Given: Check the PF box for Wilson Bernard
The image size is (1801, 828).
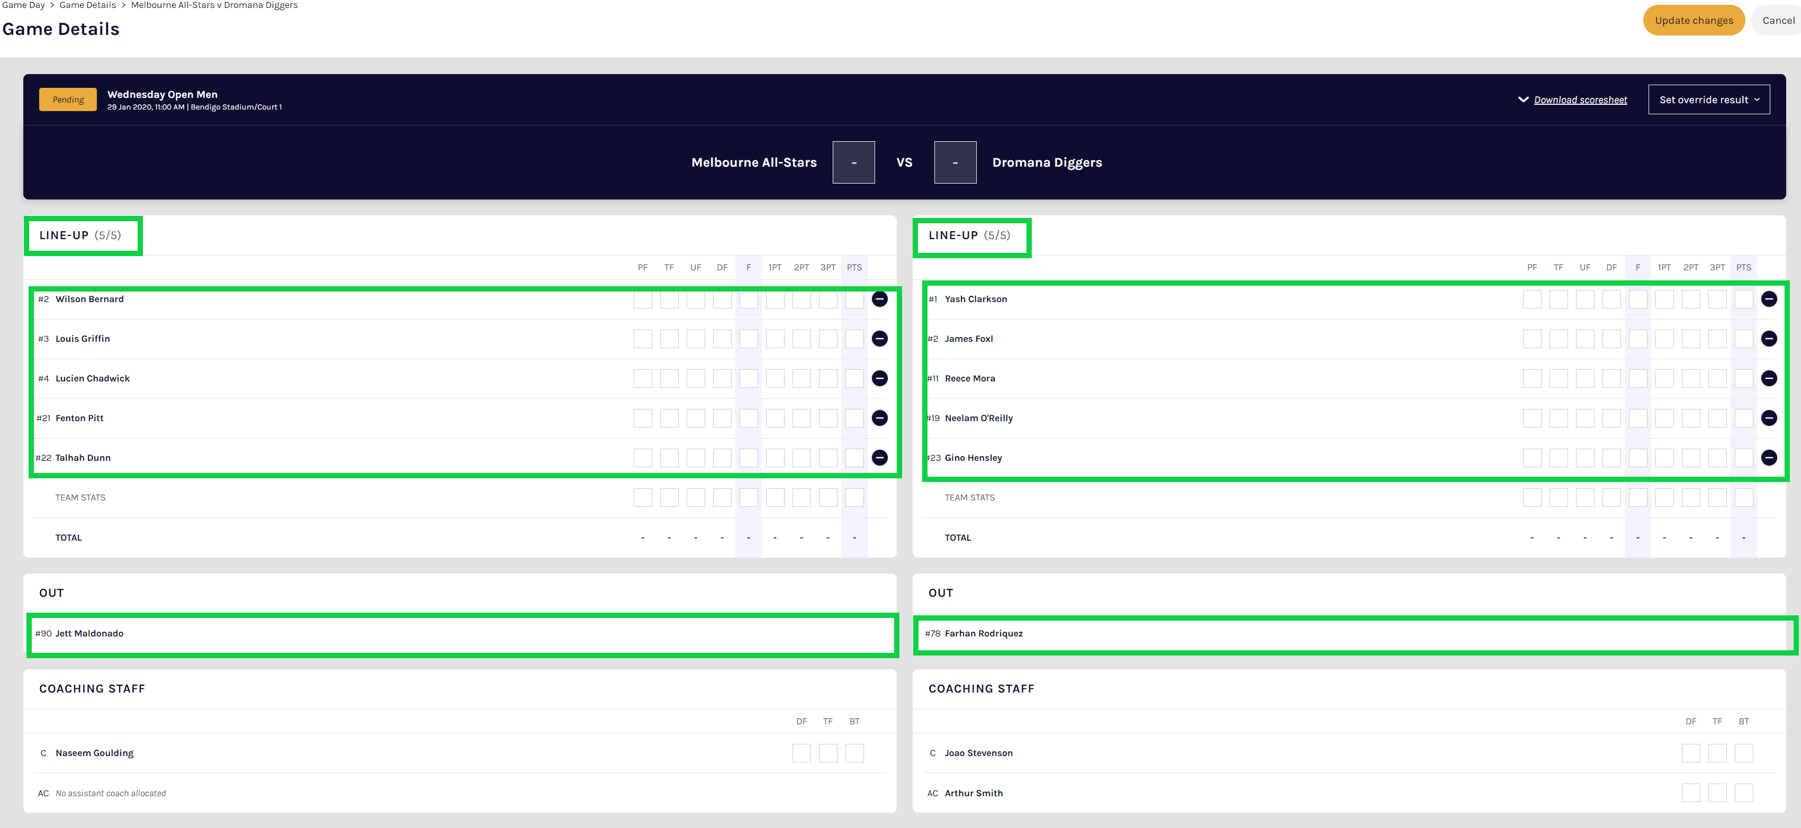Looking at the screenshot, I should (x=643, y=298).
